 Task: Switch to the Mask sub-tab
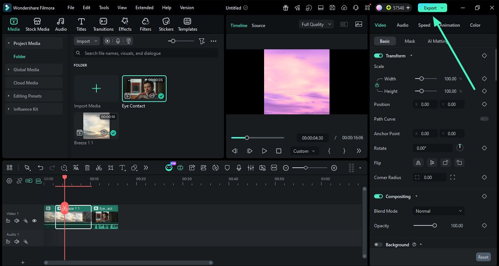(x=410, y=41)
